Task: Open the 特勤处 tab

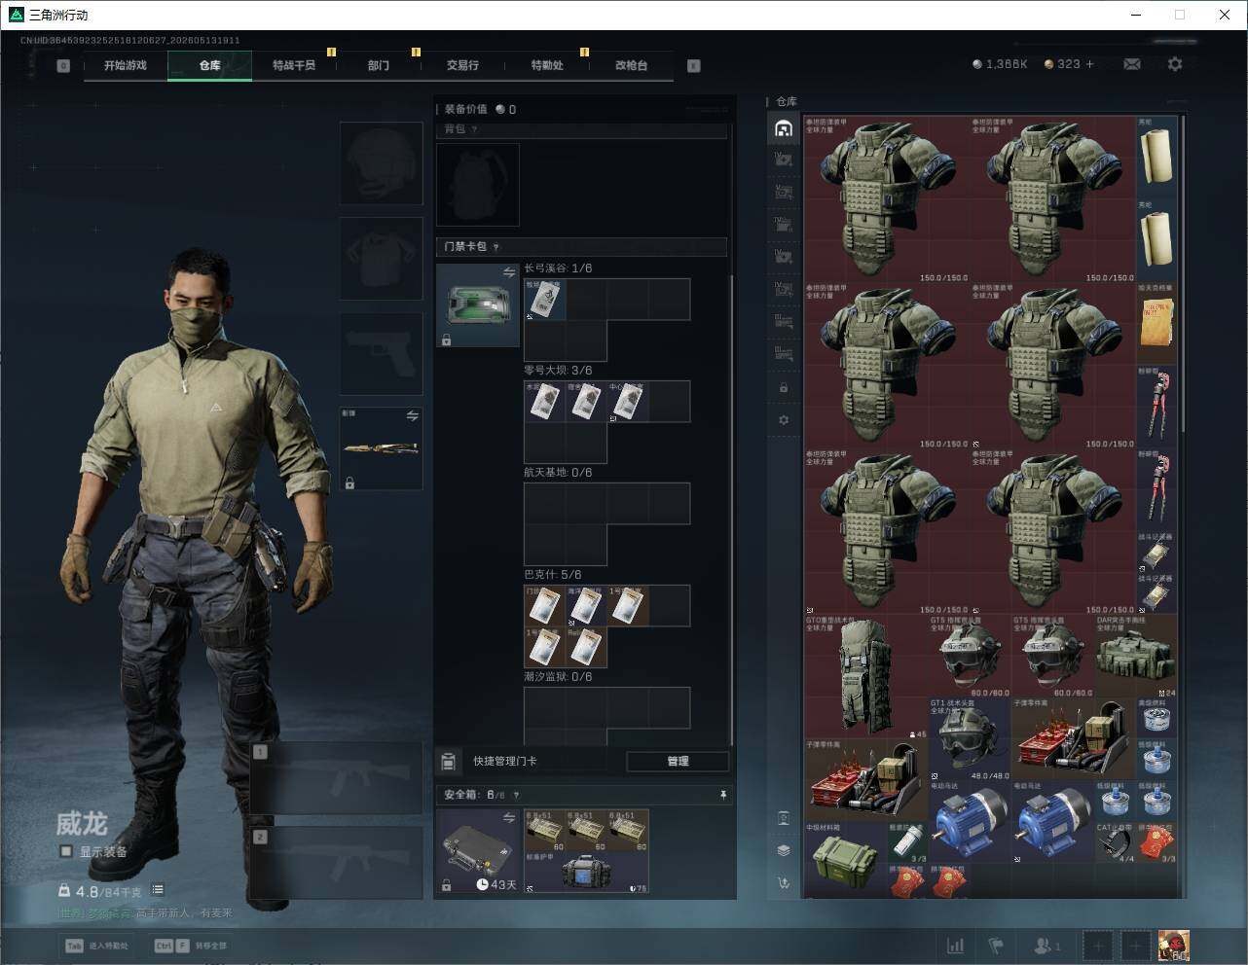Action: click(x=547, y=65)
